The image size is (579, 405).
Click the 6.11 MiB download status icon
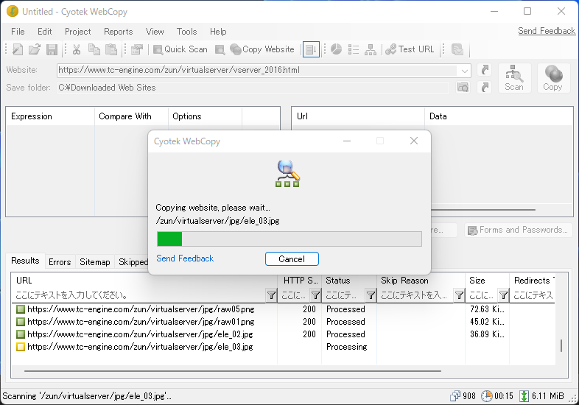pyautogui.click(x=524, y=396)
